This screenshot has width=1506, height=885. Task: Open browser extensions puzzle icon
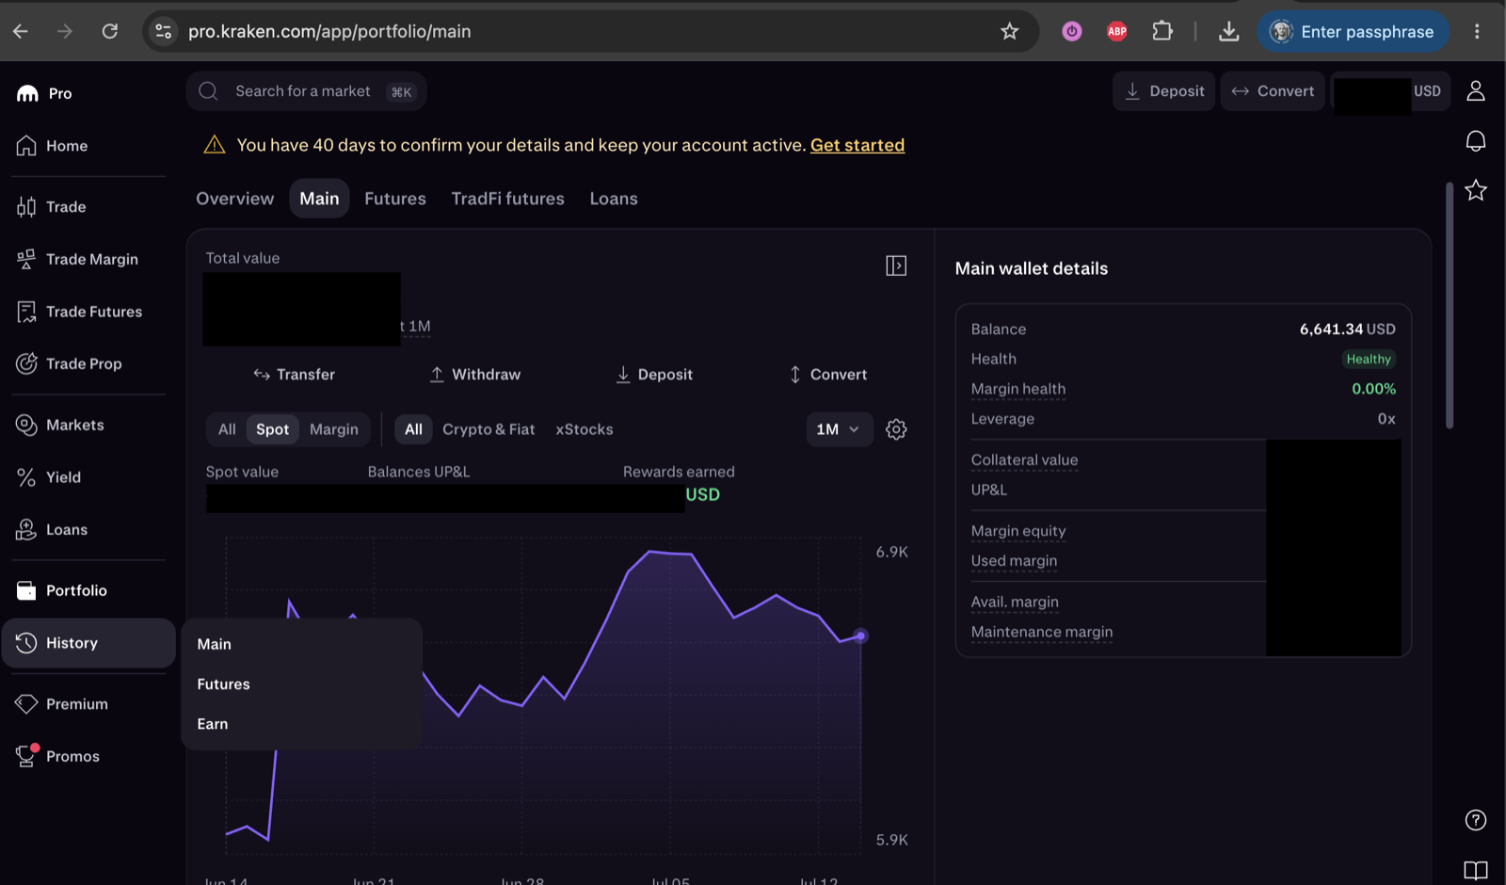click(1162, 31)
